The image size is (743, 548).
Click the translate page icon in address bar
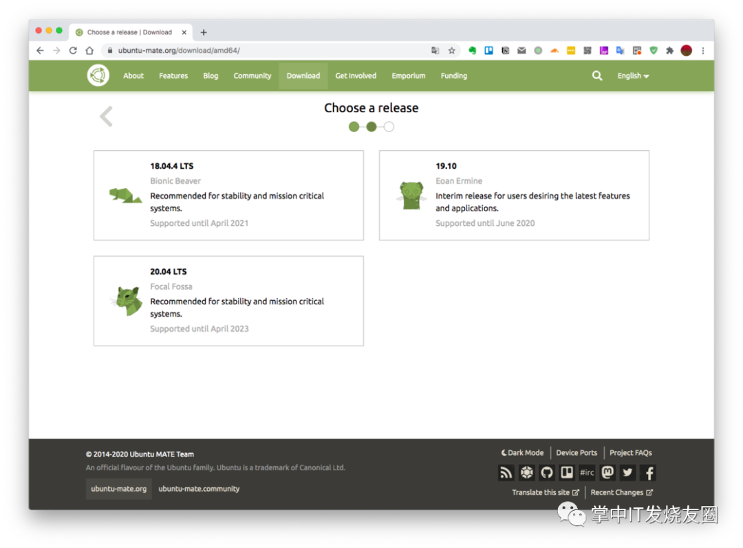click(x=435, y=50)
